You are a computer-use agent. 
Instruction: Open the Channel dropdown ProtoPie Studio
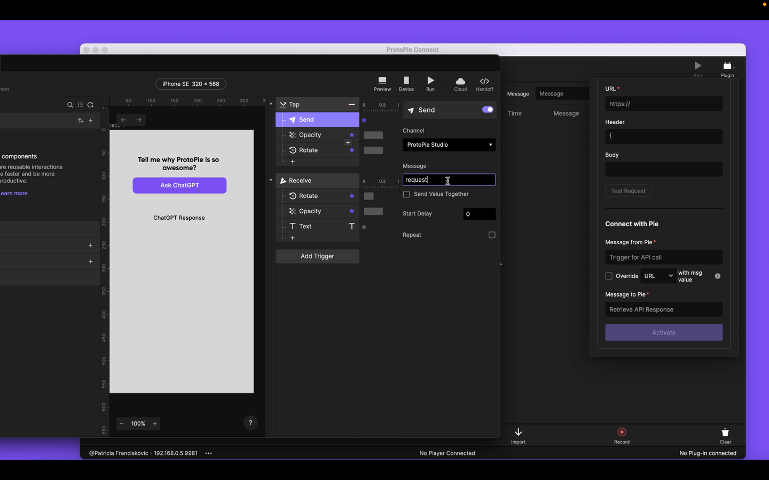click(x=449, y=145)
